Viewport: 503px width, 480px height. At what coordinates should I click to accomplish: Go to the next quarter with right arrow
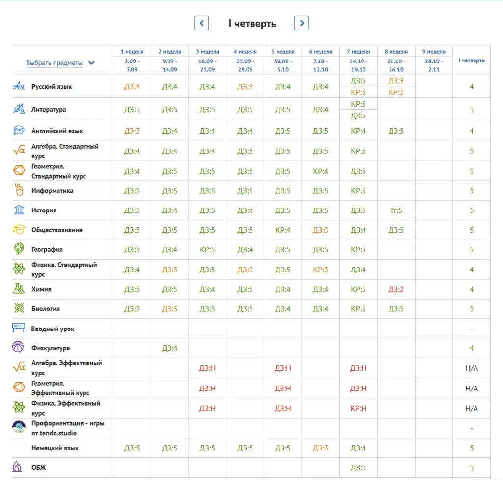301,23
